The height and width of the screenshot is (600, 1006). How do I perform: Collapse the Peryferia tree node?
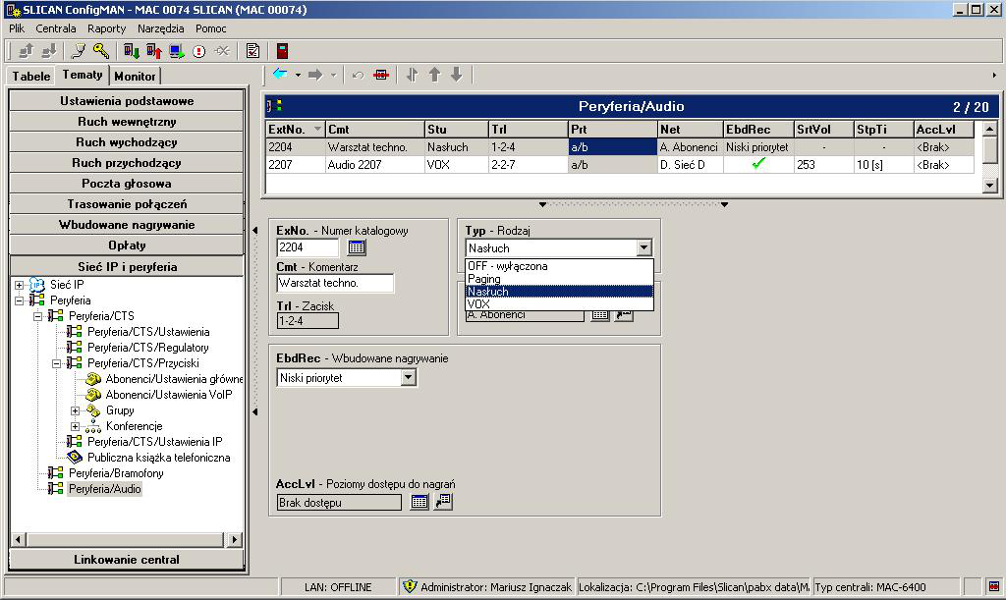coord(20,300)
